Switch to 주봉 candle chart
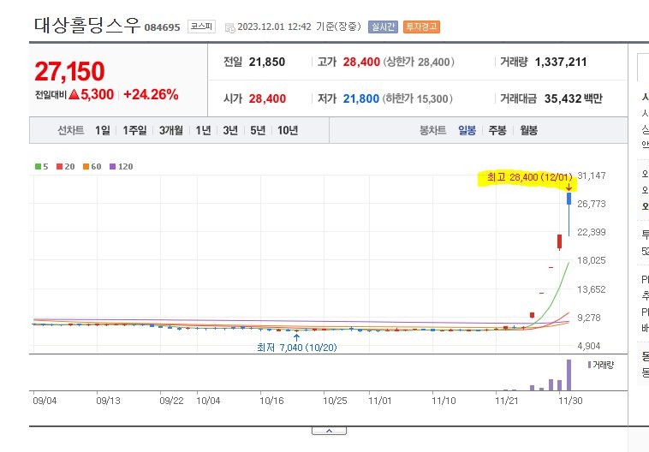 (497, 130)
